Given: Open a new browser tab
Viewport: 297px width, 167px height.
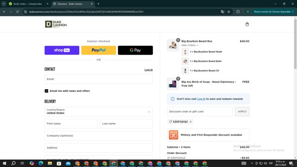Looking at the screenshot, I should 98,4.
